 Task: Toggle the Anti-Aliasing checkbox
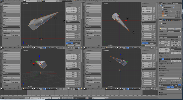(x=161, y=56)
